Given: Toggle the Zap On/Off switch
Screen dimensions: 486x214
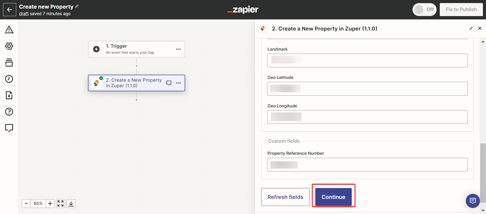Looking at the screenshot, I should click(x=424, y=10).
